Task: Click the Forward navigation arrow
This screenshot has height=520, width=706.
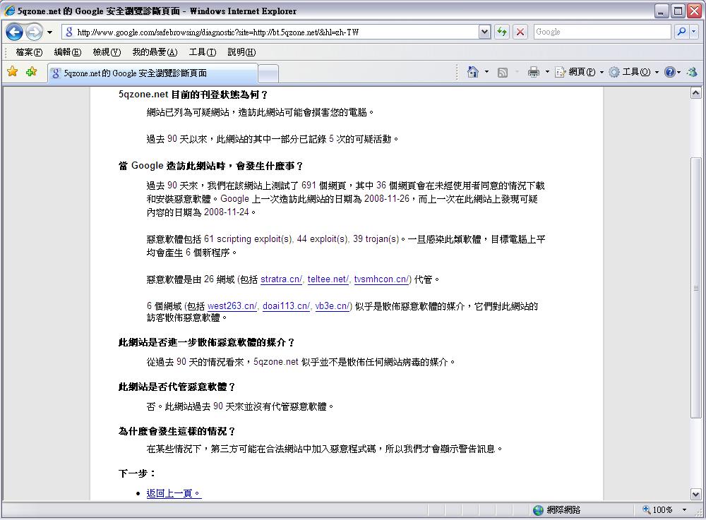Action: coord(34,32)
